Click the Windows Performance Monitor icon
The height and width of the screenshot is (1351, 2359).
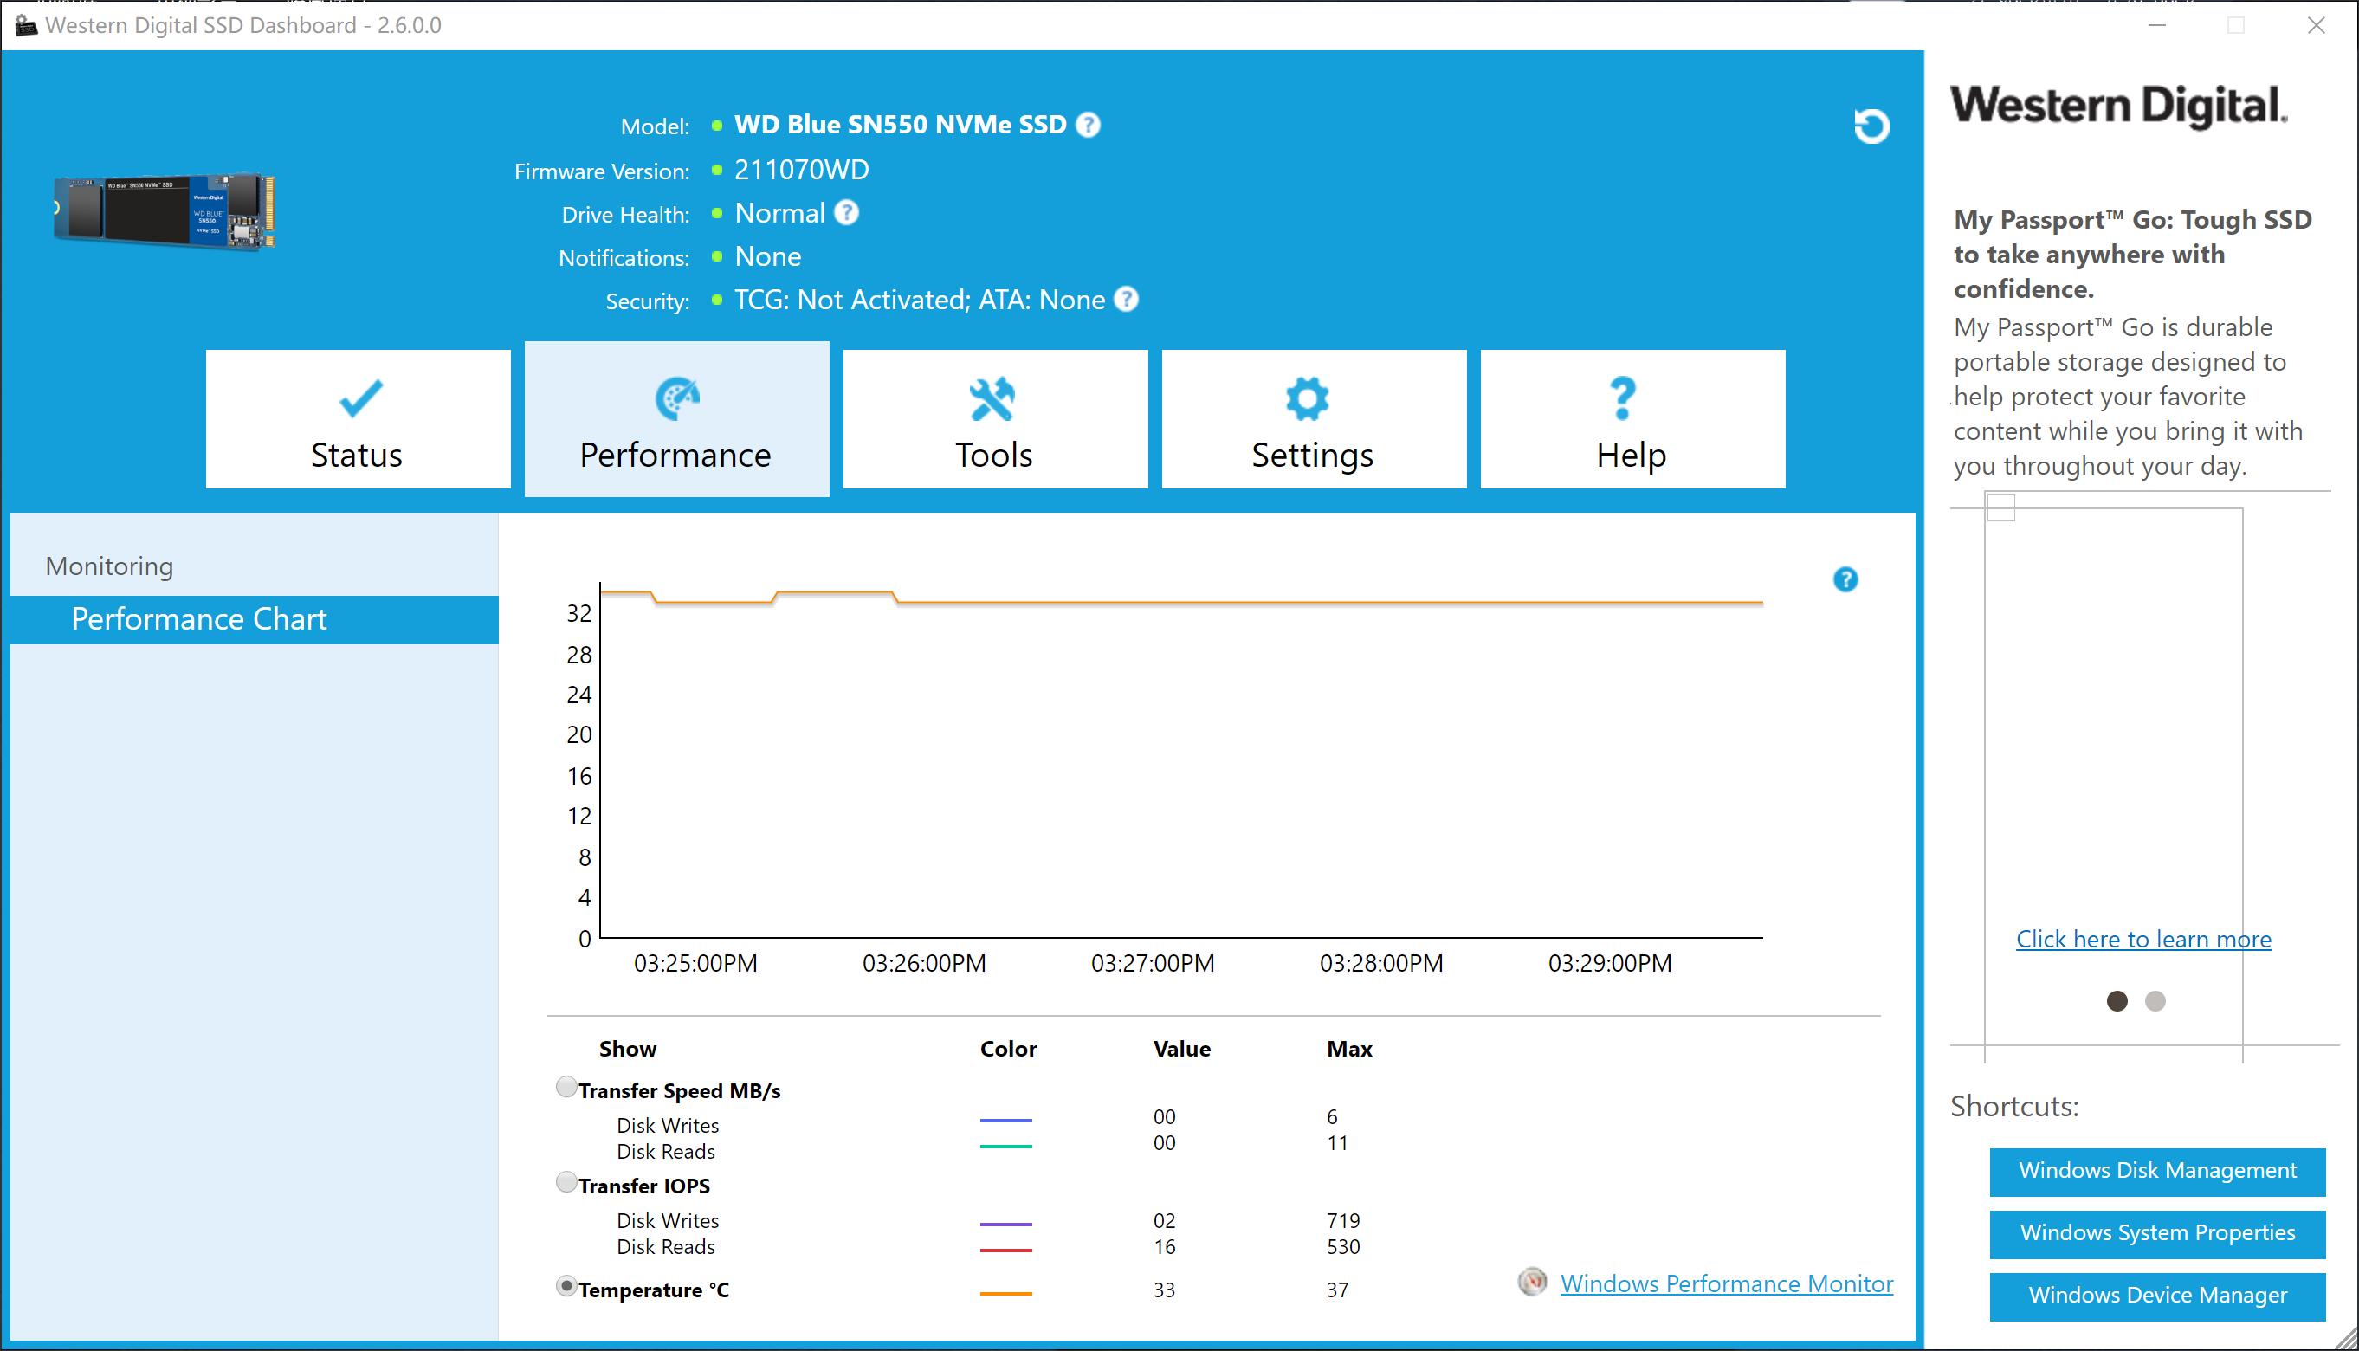tap(1532, 1283)
